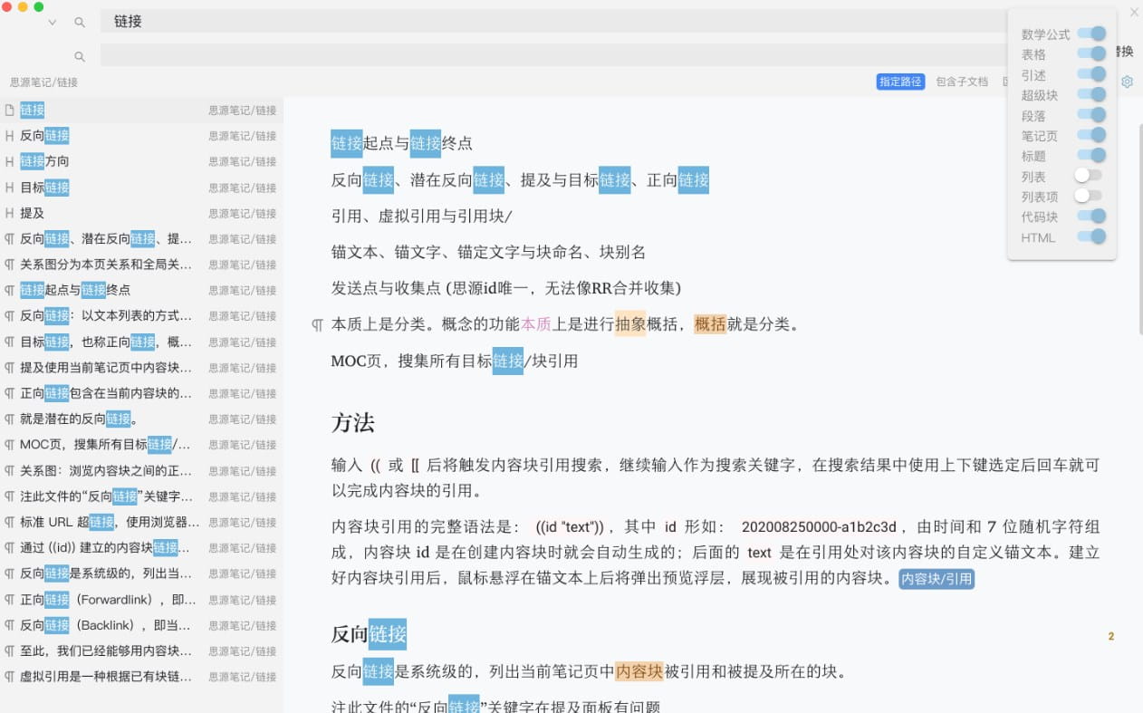The height and width of the screenshot is (713, 1143).
Task: Click the 内容块/引用 tag in the editor
Action: point(936,580)
